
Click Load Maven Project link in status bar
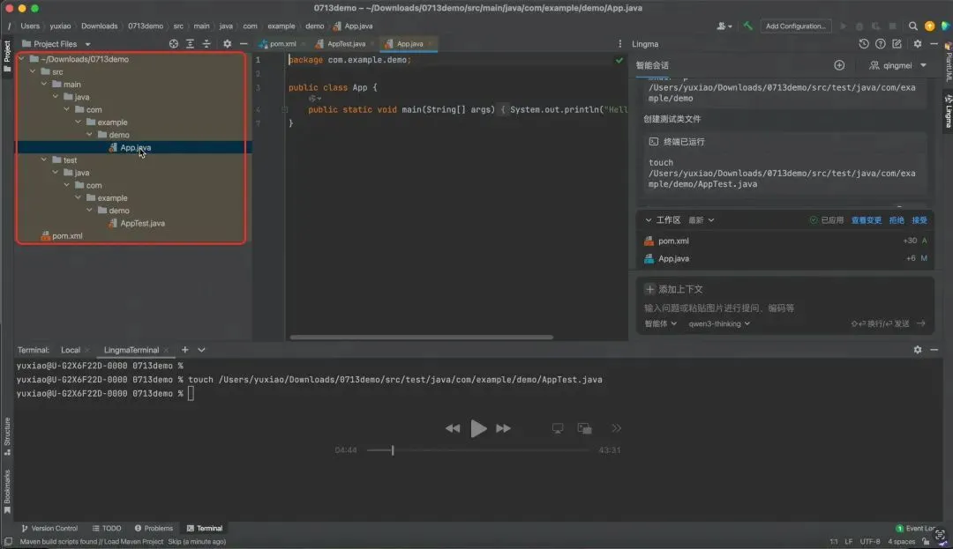pyautogui.click(x=134, y=542)
